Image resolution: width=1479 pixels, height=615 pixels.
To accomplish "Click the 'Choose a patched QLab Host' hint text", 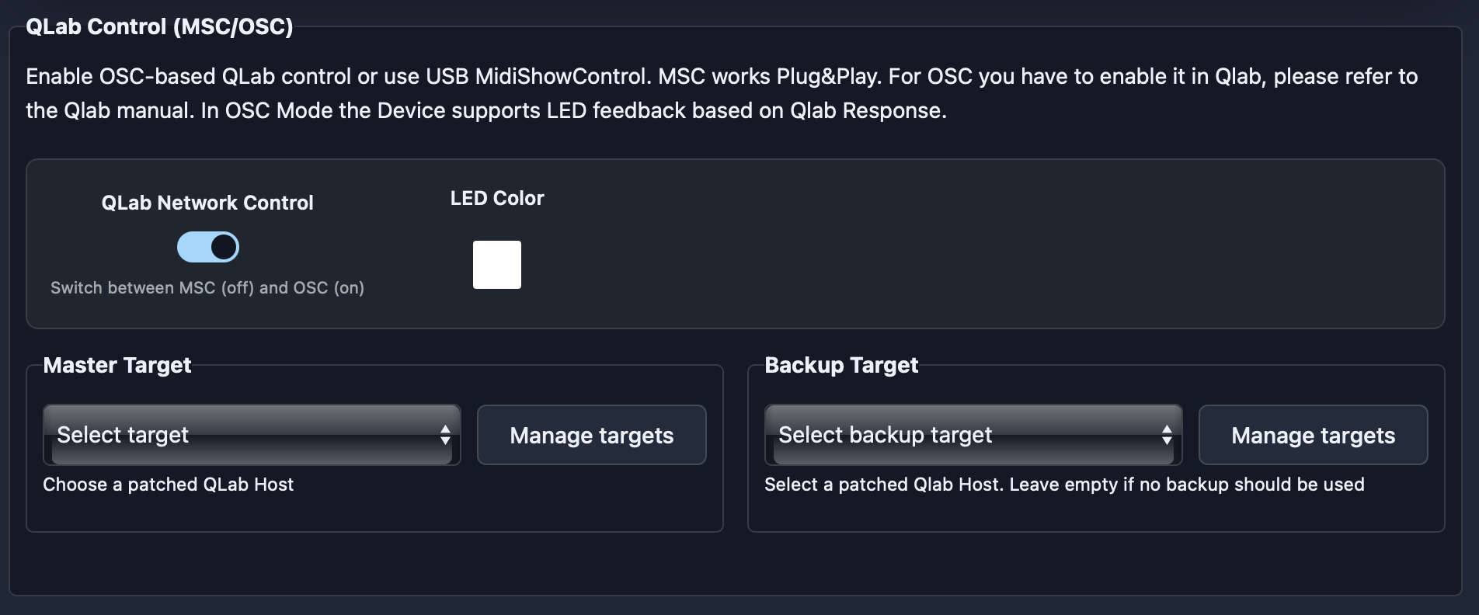I will (169, 485).
